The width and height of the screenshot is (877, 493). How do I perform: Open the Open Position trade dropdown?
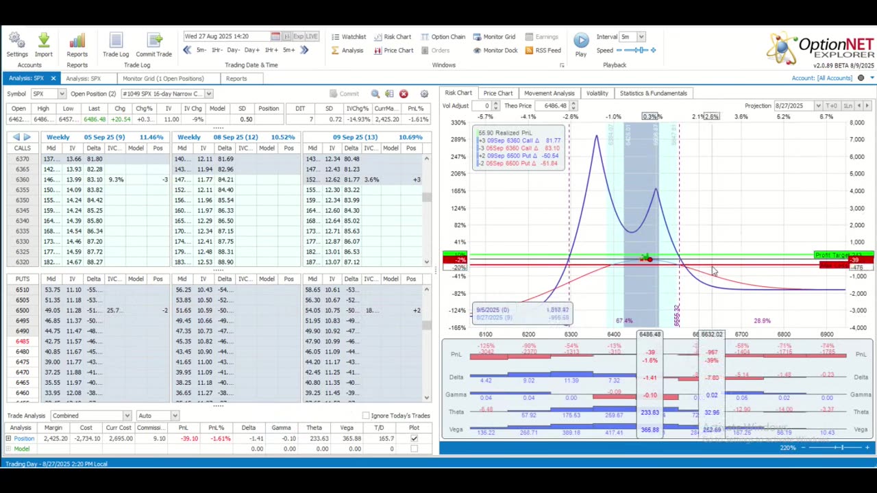click(208, 94)
